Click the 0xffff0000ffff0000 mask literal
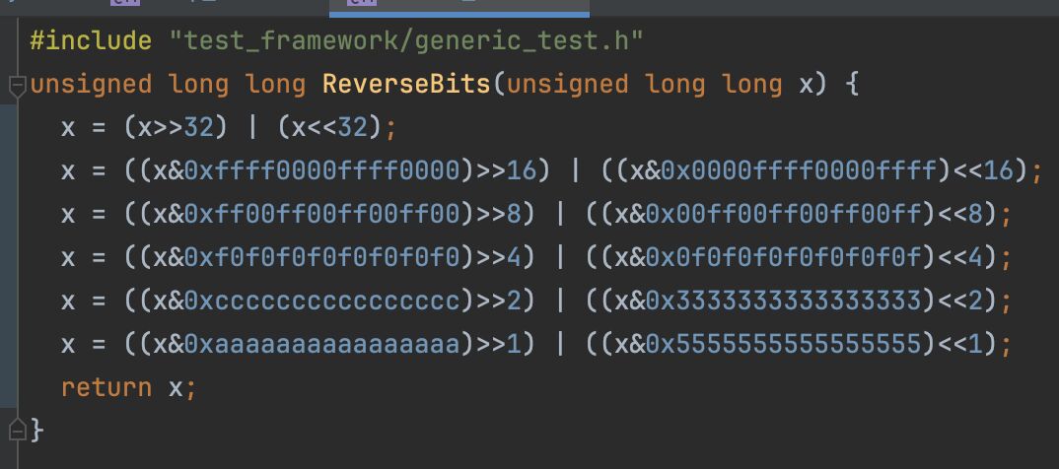Viewport: 1059px width, 469px height. point(322,170)
